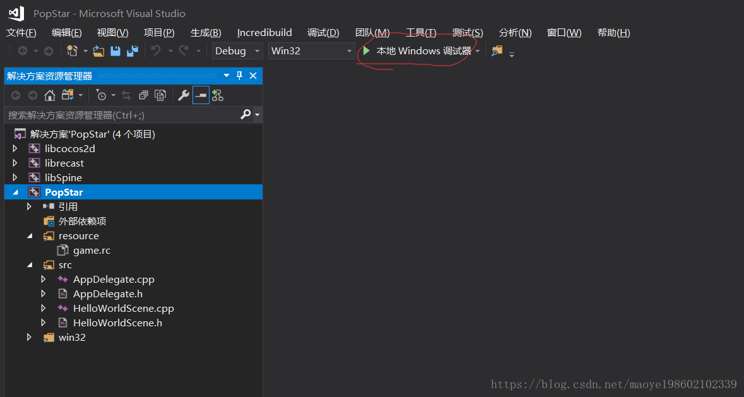Click the Save floppy disk icon
Screen dimensions: 744x397
[x=115, y=50]
